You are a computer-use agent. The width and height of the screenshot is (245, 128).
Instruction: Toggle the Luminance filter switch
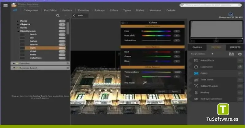(x=240, y=67)
